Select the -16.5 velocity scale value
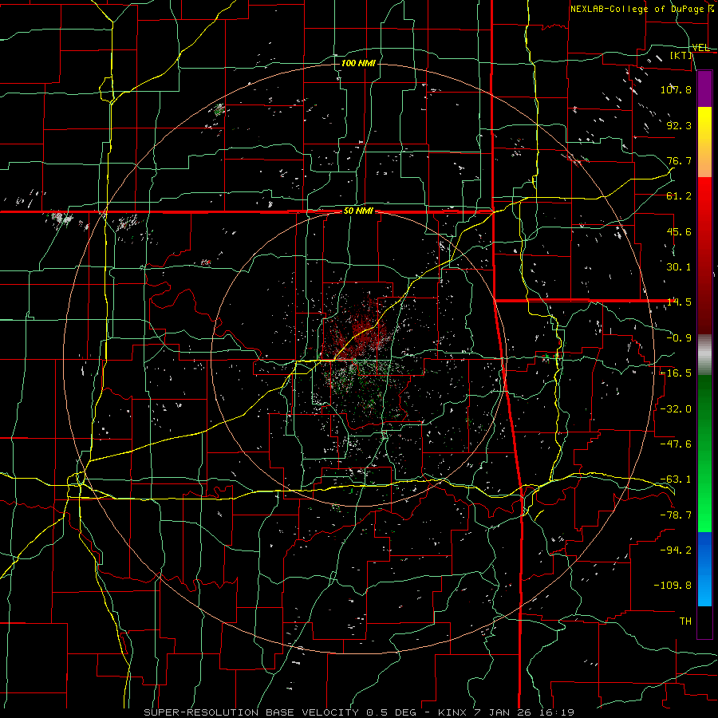718x718 pixels. tap(676, 373)
